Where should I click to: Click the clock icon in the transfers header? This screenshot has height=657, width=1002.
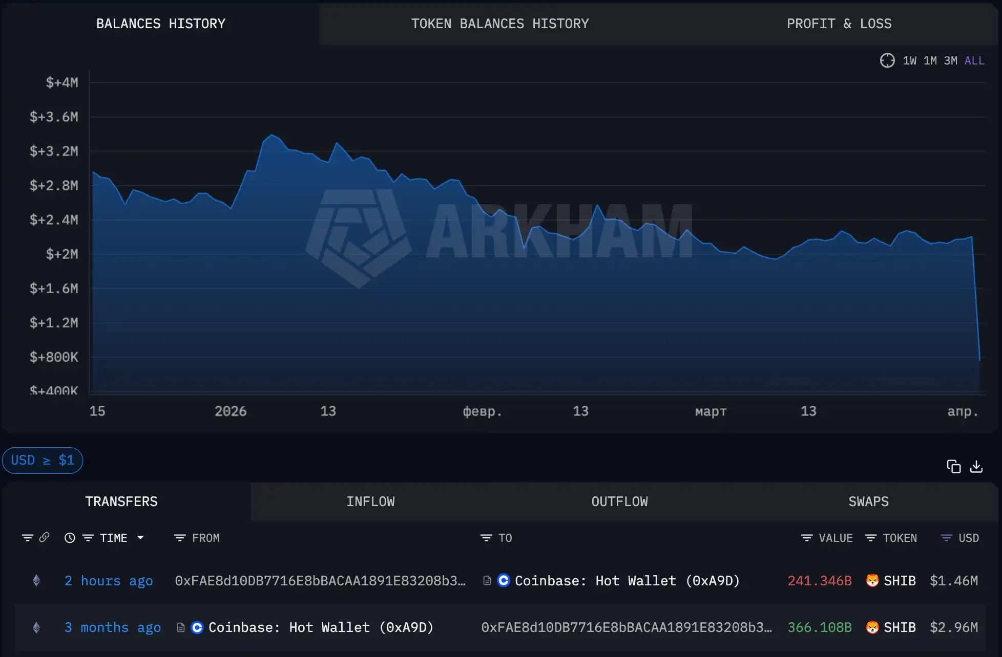[x=70, y=538]
